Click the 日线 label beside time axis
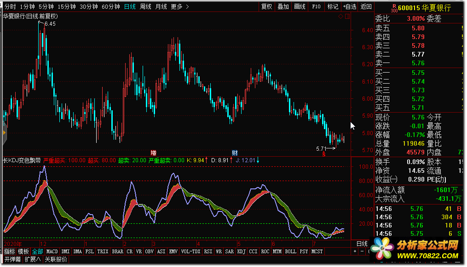 point(362,244)
